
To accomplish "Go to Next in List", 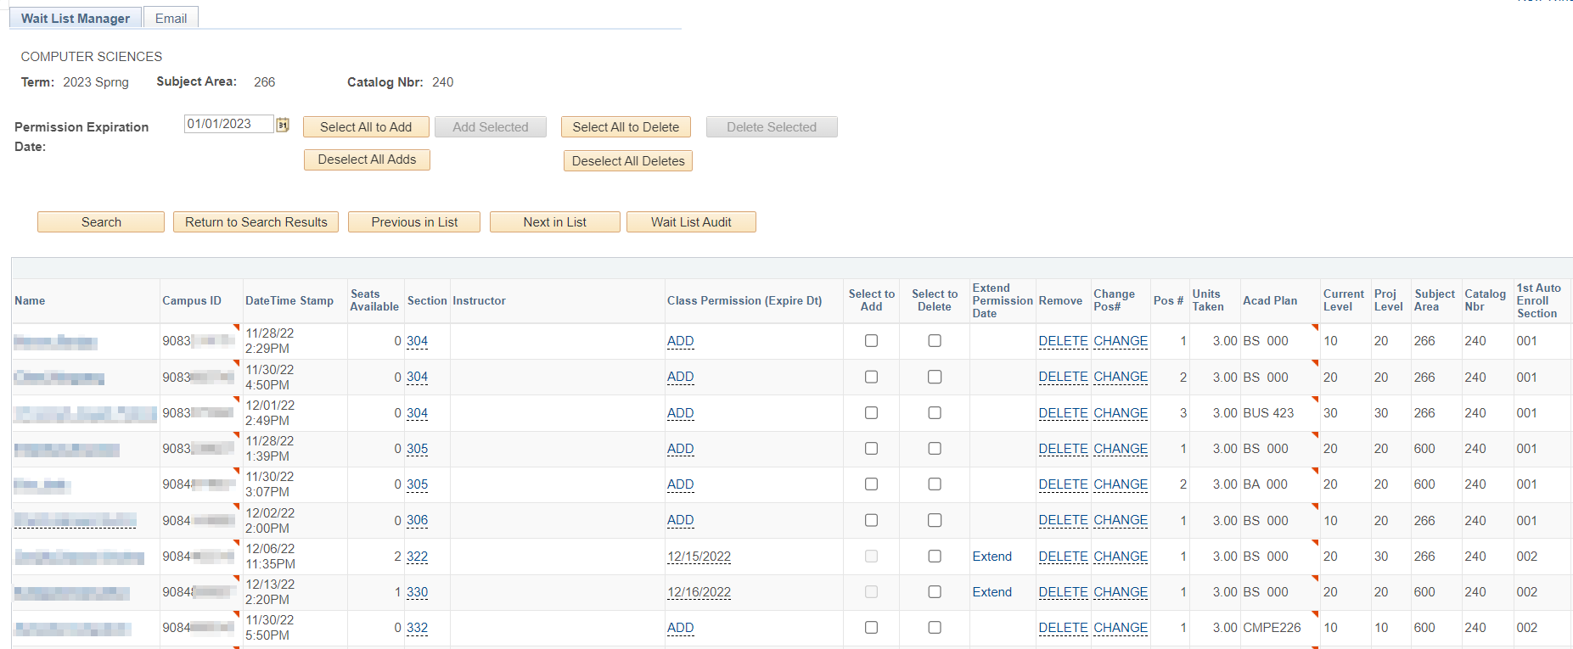I will point(555,222).
